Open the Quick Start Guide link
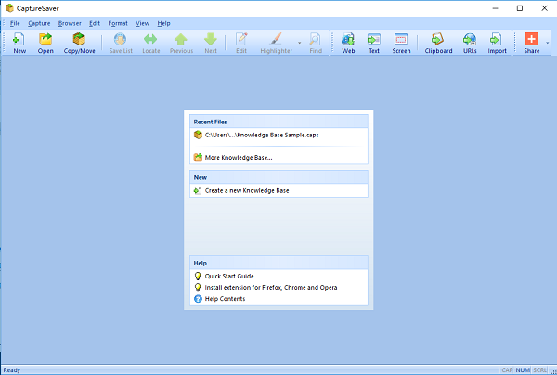This screenshot has height=375, width=557. 228,276
